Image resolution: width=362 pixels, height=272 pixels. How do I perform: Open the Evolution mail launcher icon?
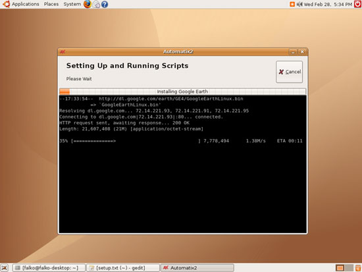(97, 4)
